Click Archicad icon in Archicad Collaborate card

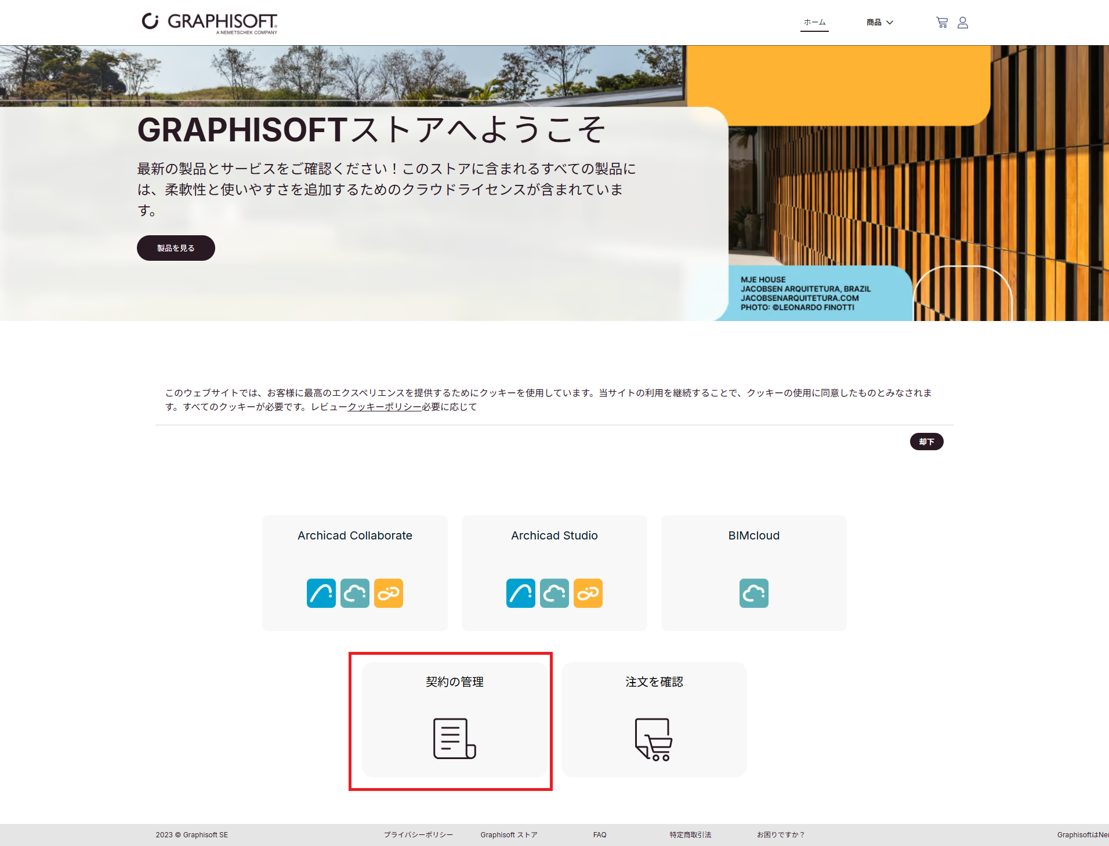(321, 593)
